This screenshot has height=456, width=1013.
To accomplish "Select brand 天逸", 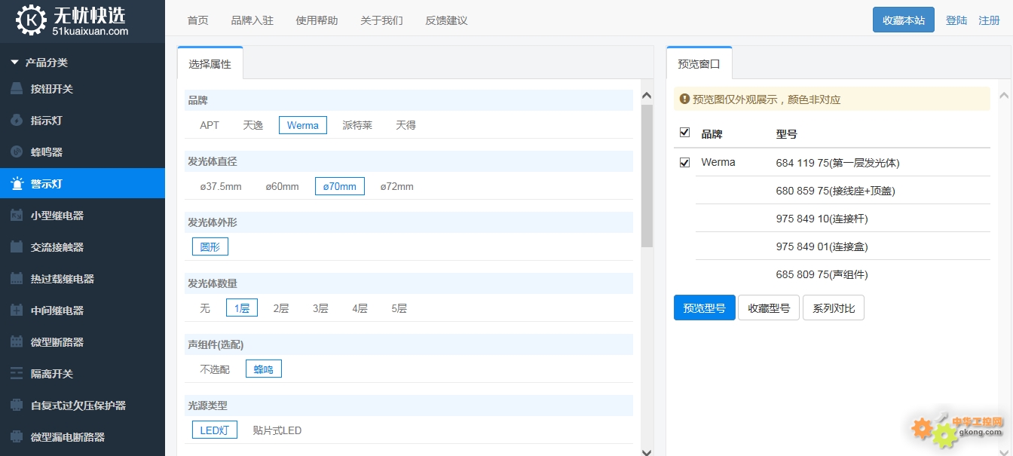I will (x=253, y=125).
